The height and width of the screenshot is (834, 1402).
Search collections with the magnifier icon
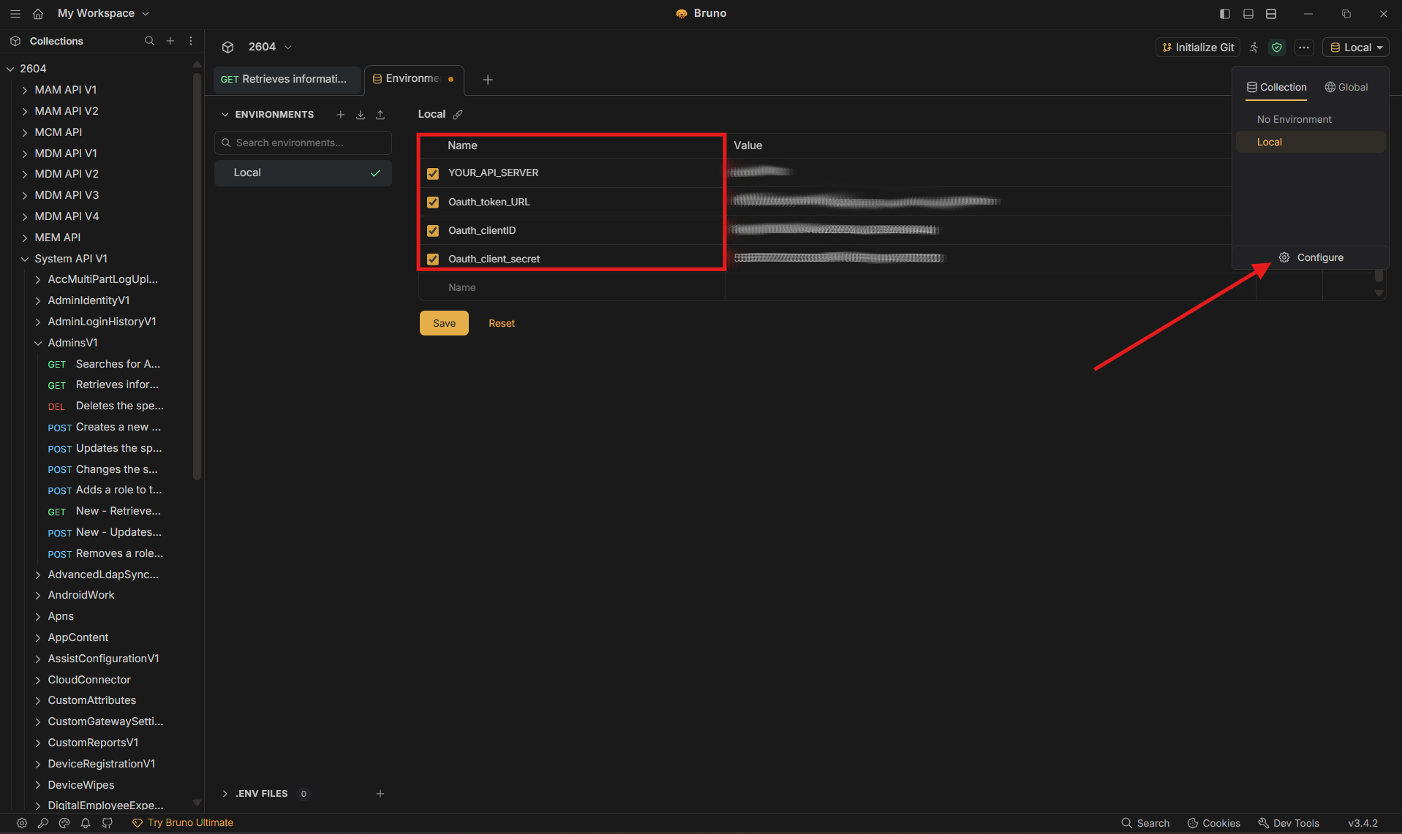[x=149, y=41]
